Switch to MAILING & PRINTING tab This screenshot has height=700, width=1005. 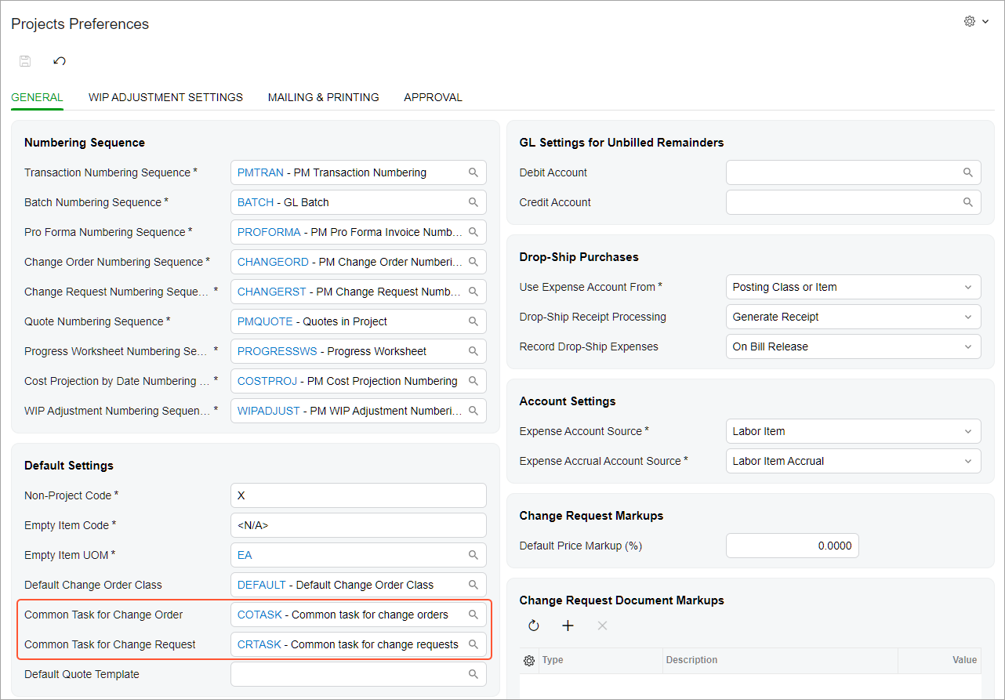click(323, 97)
